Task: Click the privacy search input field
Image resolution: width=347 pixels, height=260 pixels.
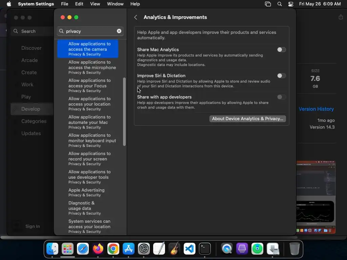Action: coord(90,31)
